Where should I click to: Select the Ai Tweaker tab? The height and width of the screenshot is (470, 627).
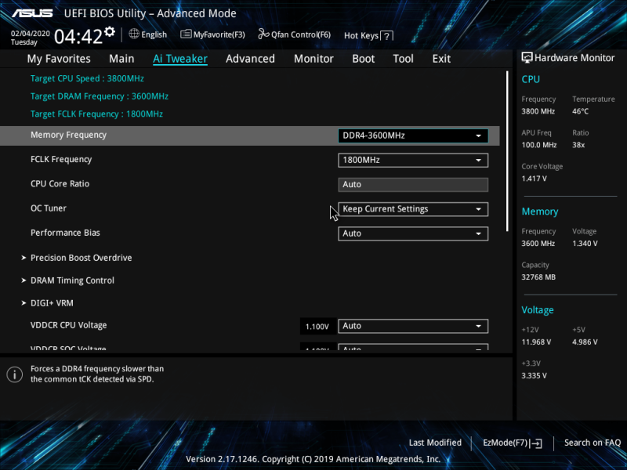180,59
